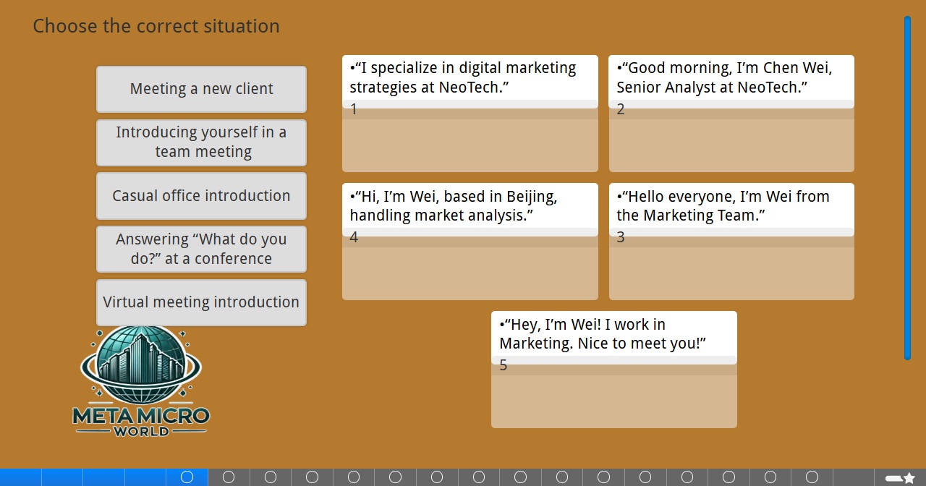This screenshot has height=486, width=926.
Task: Click the 'Choose the correct situation' heading
Action: point(156,26)
